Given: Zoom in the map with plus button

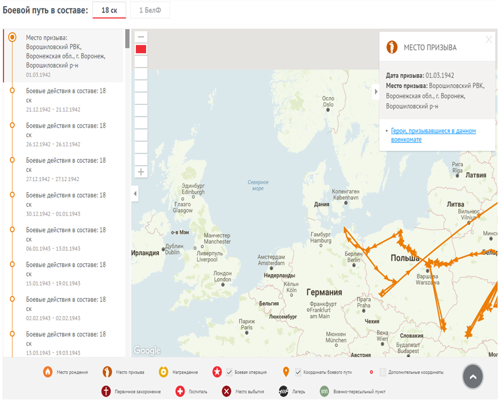Looking at the screenshot, I should [x=141, y=171].
